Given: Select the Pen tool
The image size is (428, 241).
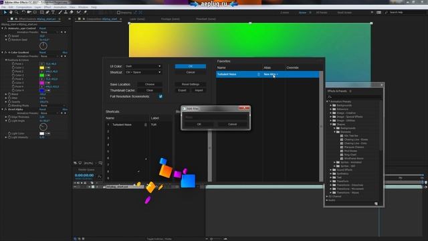Looking at the screenshot, I should point(47,12).
